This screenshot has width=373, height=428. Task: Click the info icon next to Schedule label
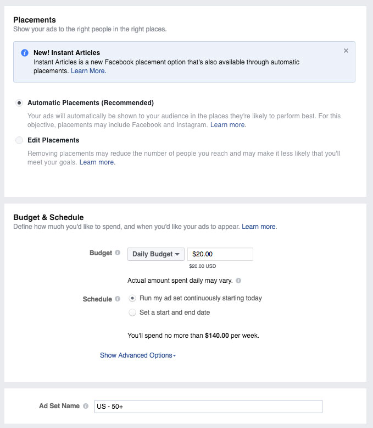[x=118, y=299]
